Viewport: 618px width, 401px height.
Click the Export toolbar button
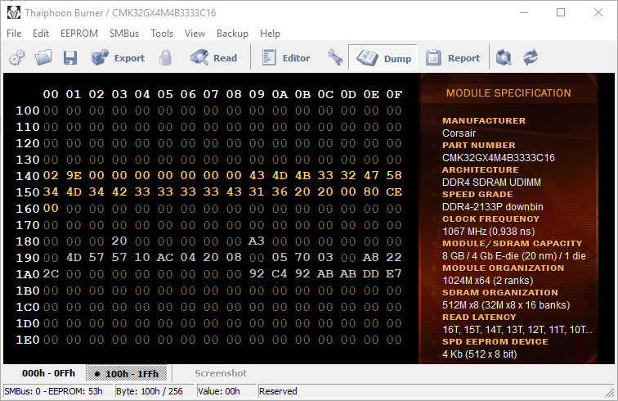click(x=118, y=58)
